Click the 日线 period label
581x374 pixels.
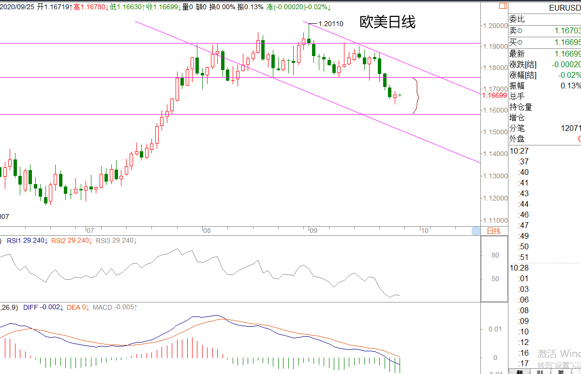point(493,231)
